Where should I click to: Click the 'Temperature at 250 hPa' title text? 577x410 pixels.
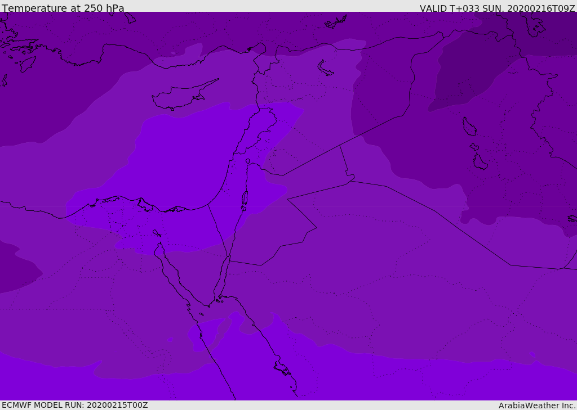coord(63,8)
